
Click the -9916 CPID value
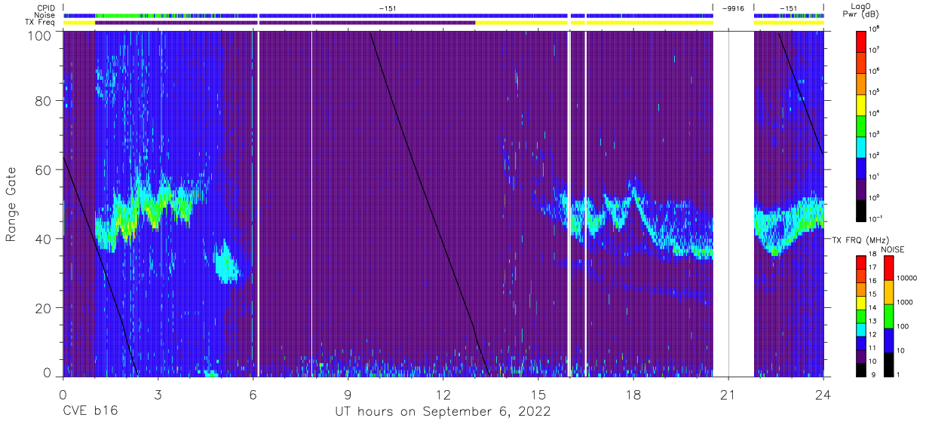tap(733, 8)
